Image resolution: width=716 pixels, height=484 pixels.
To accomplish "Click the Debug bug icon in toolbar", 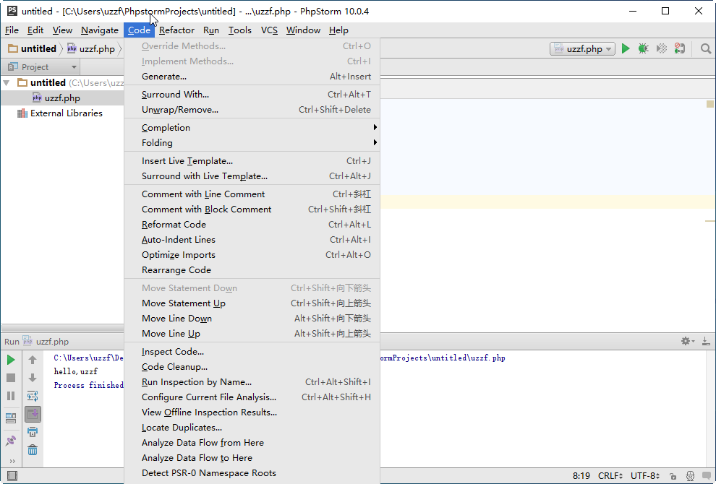I will tap(644, 48).
